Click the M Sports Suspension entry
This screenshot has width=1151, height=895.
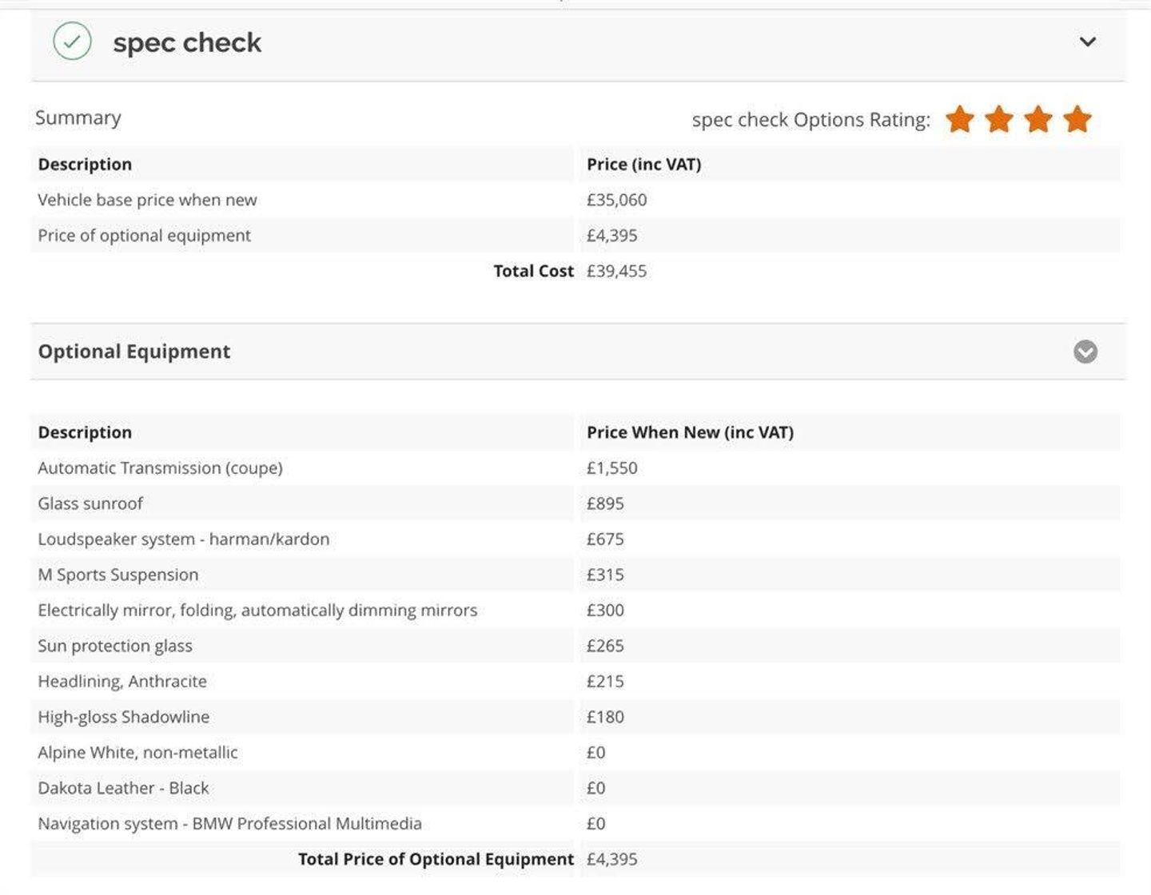coord(118,575)
